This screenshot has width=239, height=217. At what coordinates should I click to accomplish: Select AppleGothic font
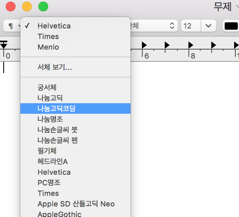click(x=75, y=213)
